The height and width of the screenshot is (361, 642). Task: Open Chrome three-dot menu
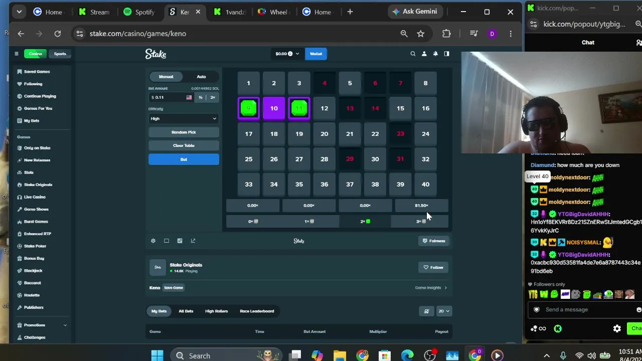511,34
